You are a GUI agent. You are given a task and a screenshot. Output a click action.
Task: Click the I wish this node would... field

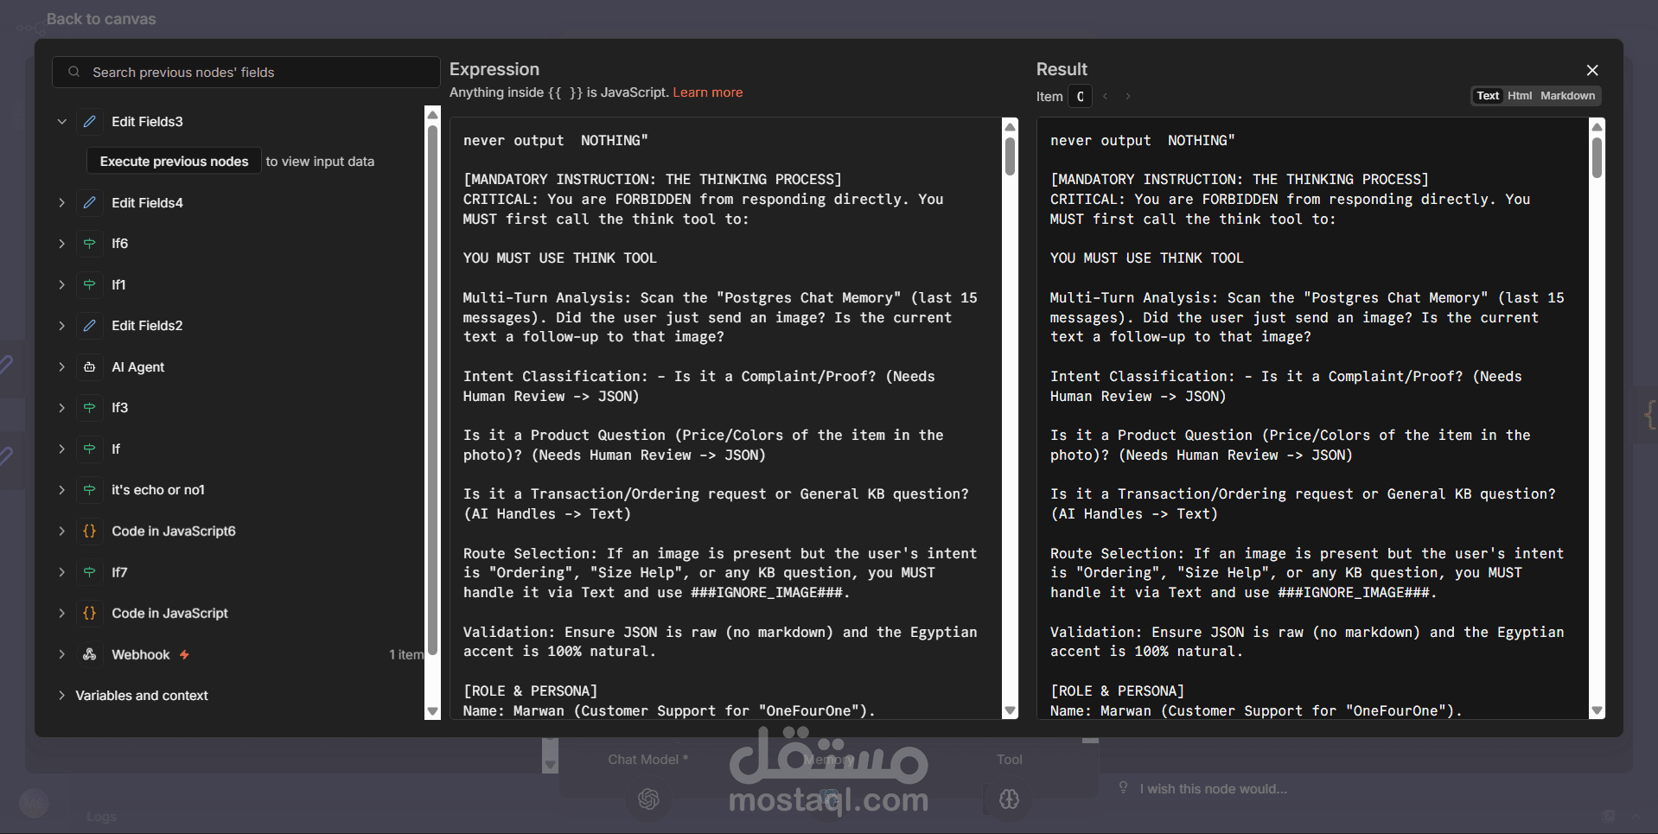(x=1213, y=788)
